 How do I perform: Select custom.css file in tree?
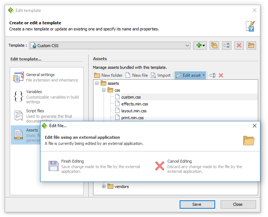[131, 97]
